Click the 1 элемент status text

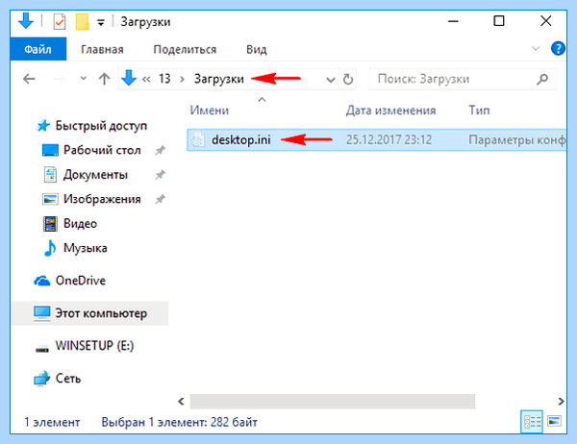point(52,422)
